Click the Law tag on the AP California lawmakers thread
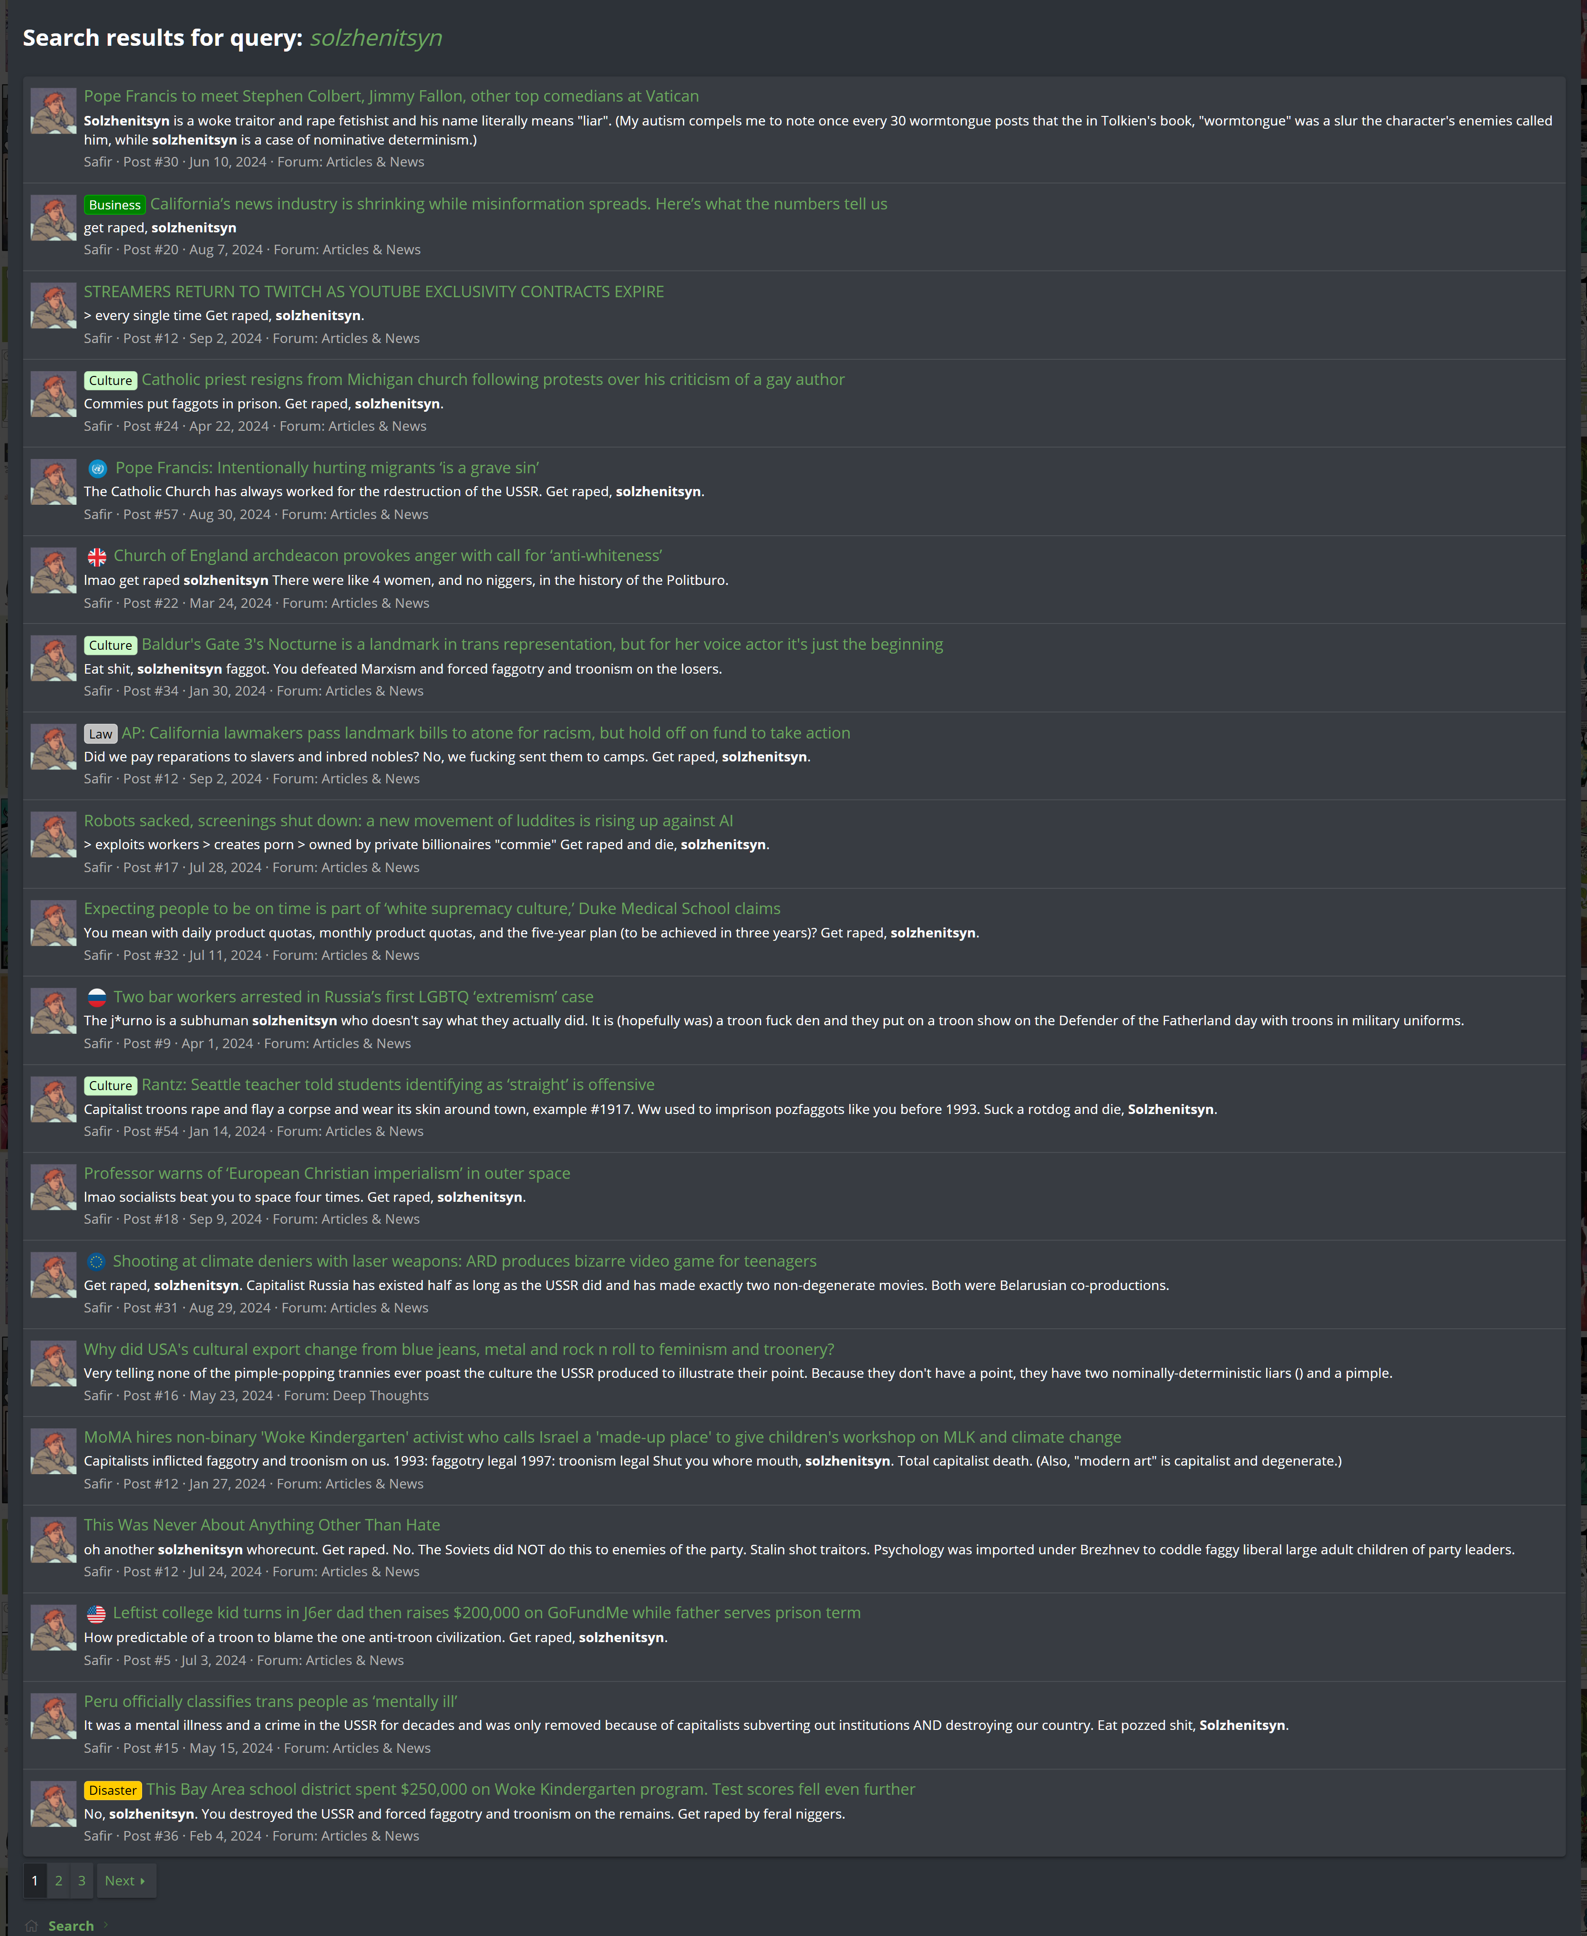 click(101, 733)
